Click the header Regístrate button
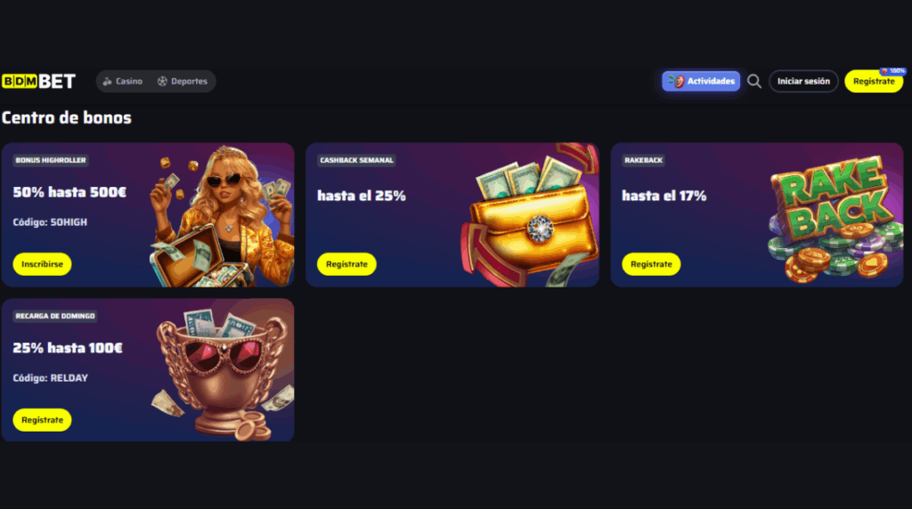This screenshot has width=912, height=509. pyautogui.click(x=874, y=81)
